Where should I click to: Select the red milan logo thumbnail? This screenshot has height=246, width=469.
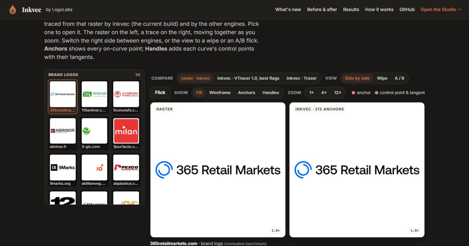pos(126,134)
